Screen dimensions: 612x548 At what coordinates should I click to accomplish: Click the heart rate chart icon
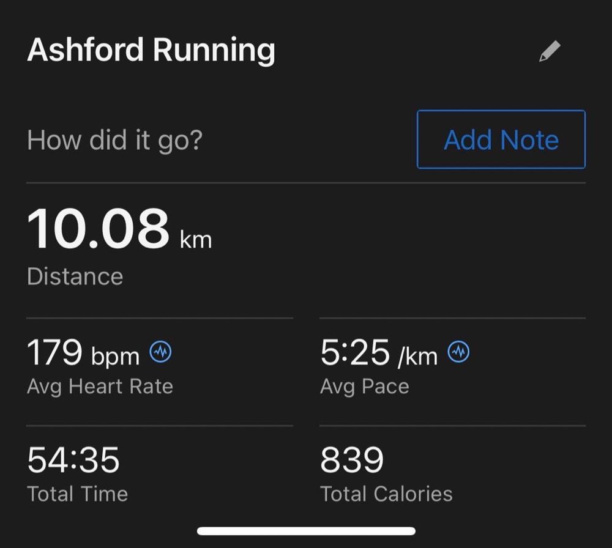point(160,352)
